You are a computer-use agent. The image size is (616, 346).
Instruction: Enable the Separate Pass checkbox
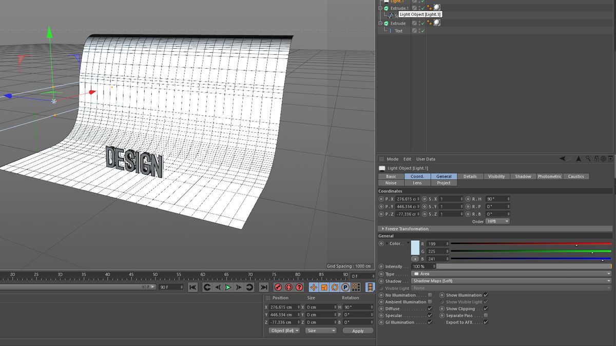[x=486, y=315]
